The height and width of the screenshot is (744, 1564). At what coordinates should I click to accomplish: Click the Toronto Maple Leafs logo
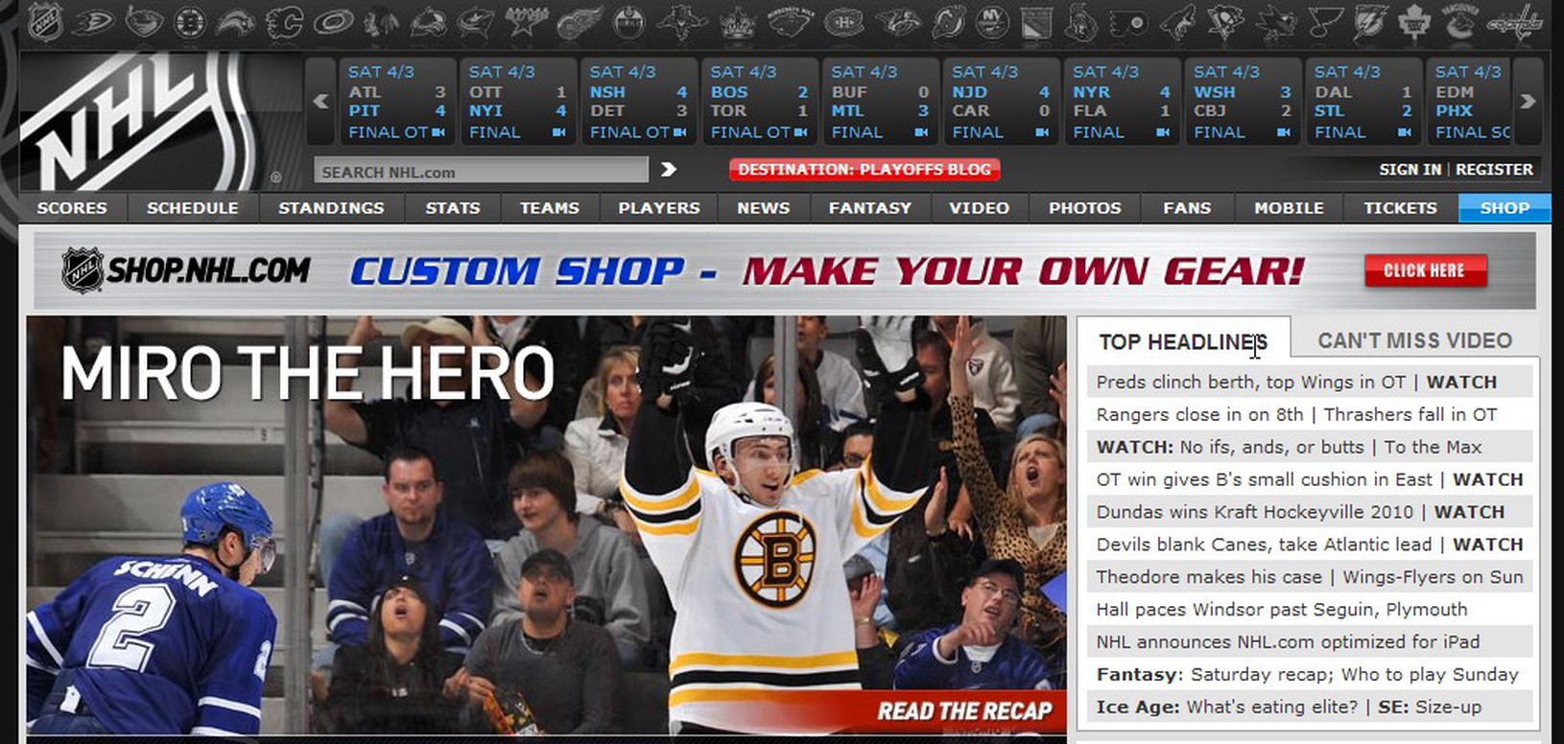tap(1413, 21)
